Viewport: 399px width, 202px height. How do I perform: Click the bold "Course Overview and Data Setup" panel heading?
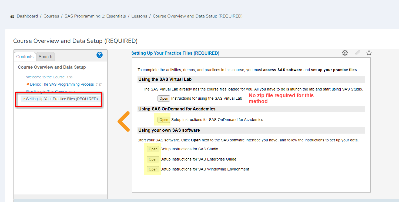point(52,67)
